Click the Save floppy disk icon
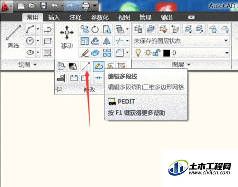238x187 pixels. (x=43, y=6)
